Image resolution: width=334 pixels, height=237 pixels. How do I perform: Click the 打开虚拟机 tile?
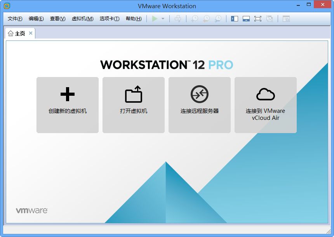coord(134,105)
